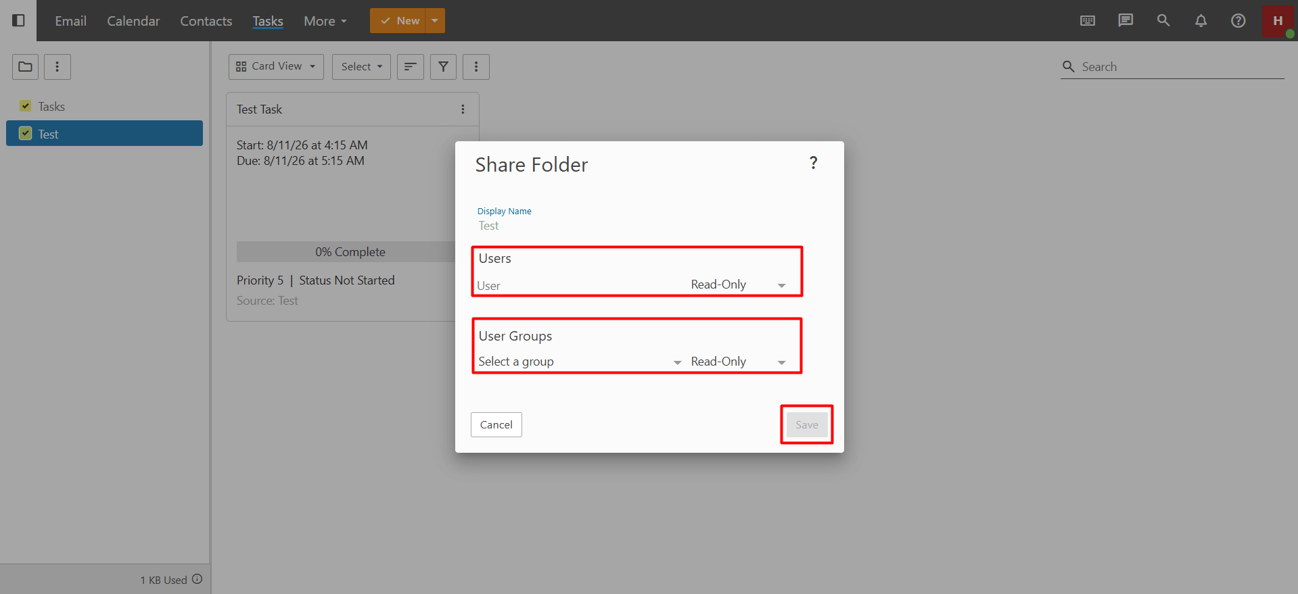This screenshot has height=594, width=1298.
Task: Click the 'Priority 5' text
Action: point(260,280)
